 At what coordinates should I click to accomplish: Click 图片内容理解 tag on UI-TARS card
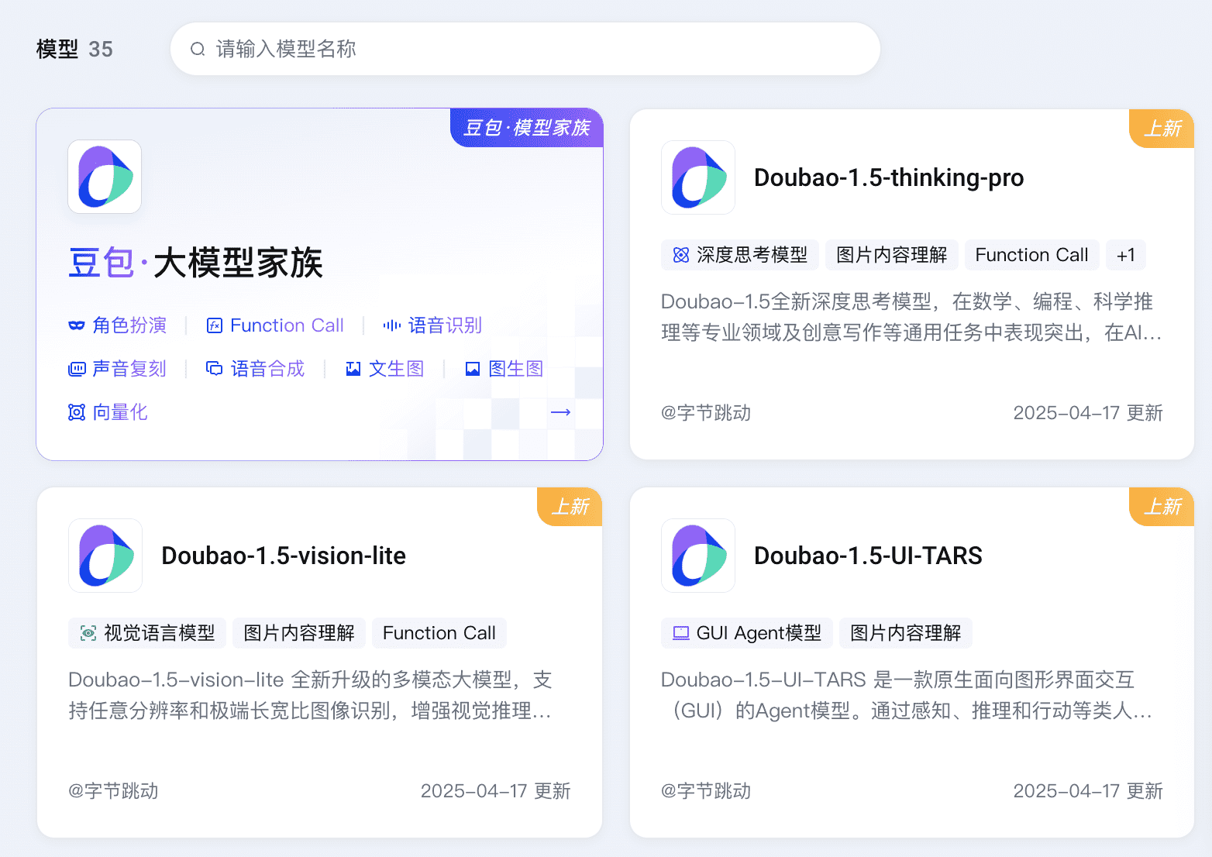point(906,633)
